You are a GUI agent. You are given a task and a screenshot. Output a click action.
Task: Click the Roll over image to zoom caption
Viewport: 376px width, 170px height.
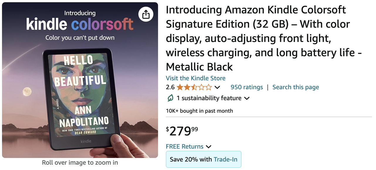80,162
